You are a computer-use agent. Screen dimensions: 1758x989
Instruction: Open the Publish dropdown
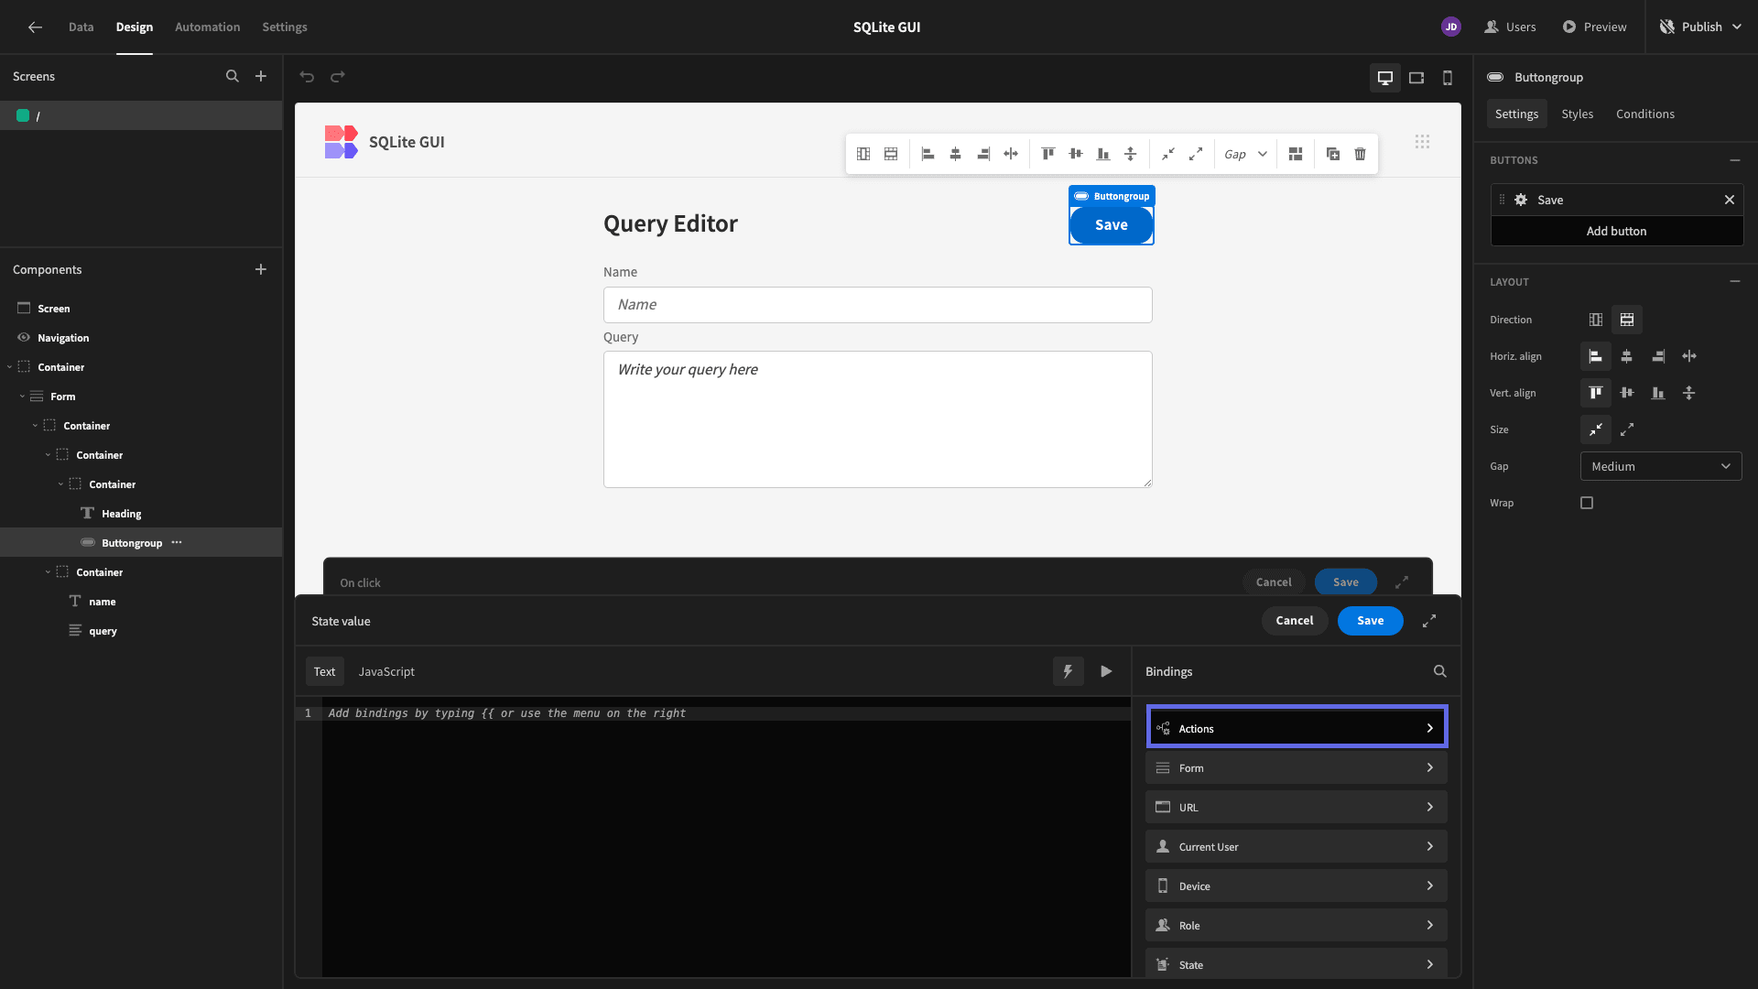tap(1702, 27)
